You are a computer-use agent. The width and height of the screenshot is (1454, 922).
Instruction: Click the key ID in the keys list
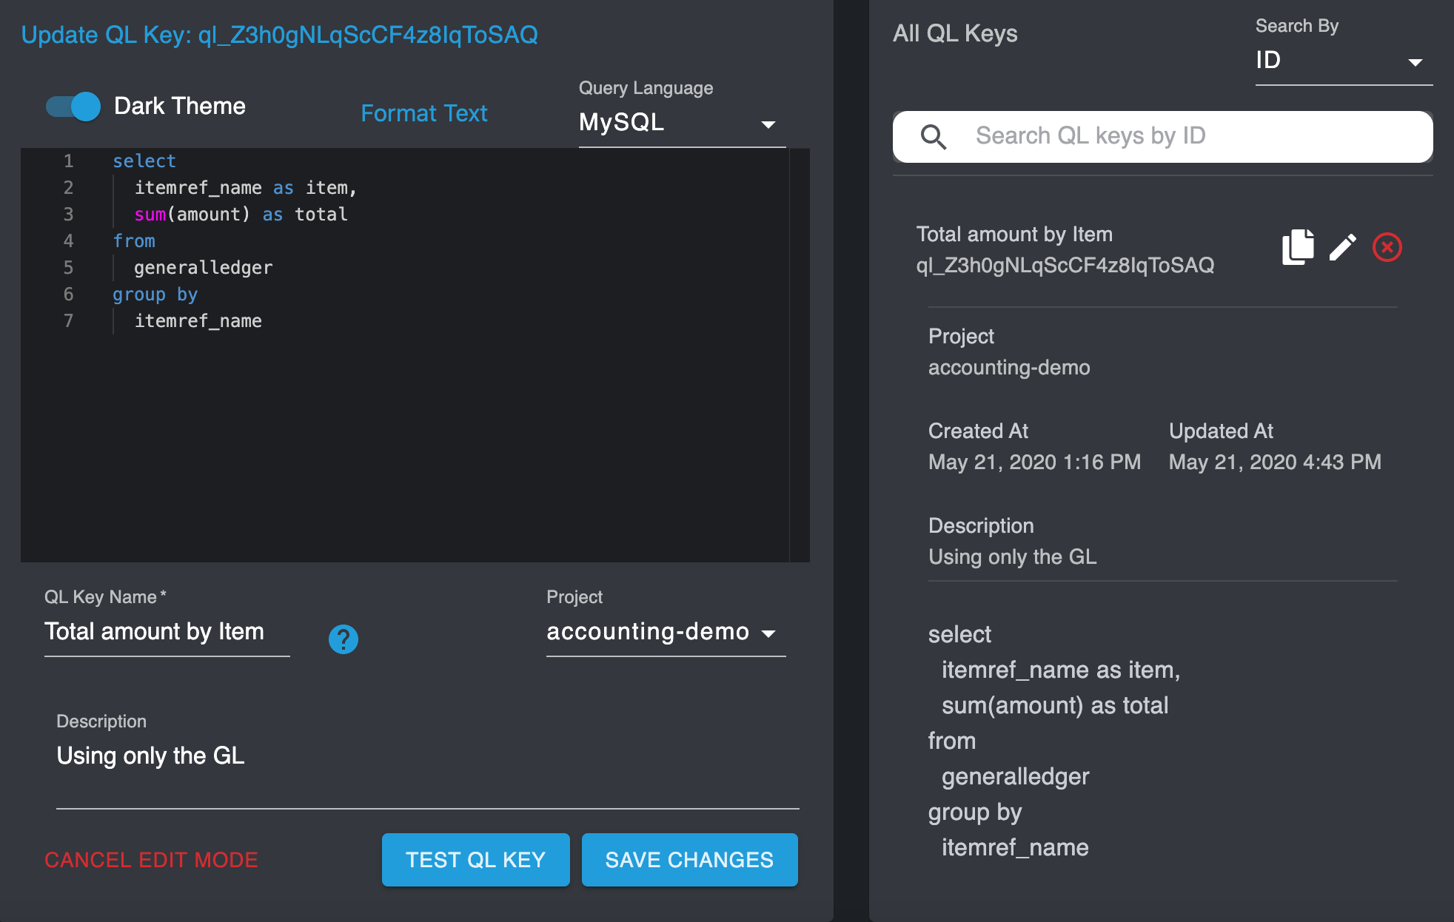tap(1065, 265)
